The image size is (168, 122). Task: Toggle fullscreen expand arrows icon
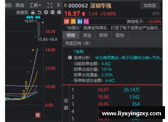(50, 5)
